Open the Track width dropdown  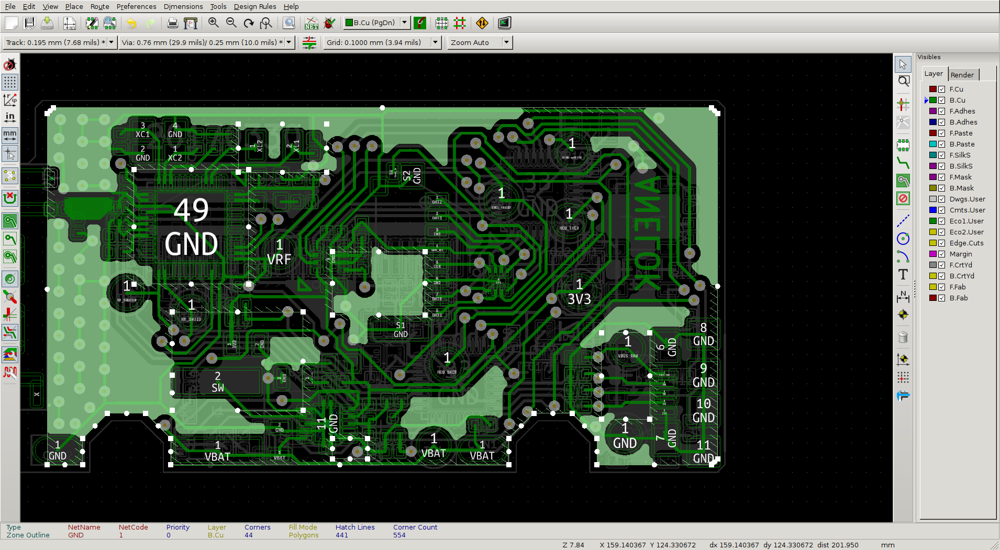click(111, 42)
